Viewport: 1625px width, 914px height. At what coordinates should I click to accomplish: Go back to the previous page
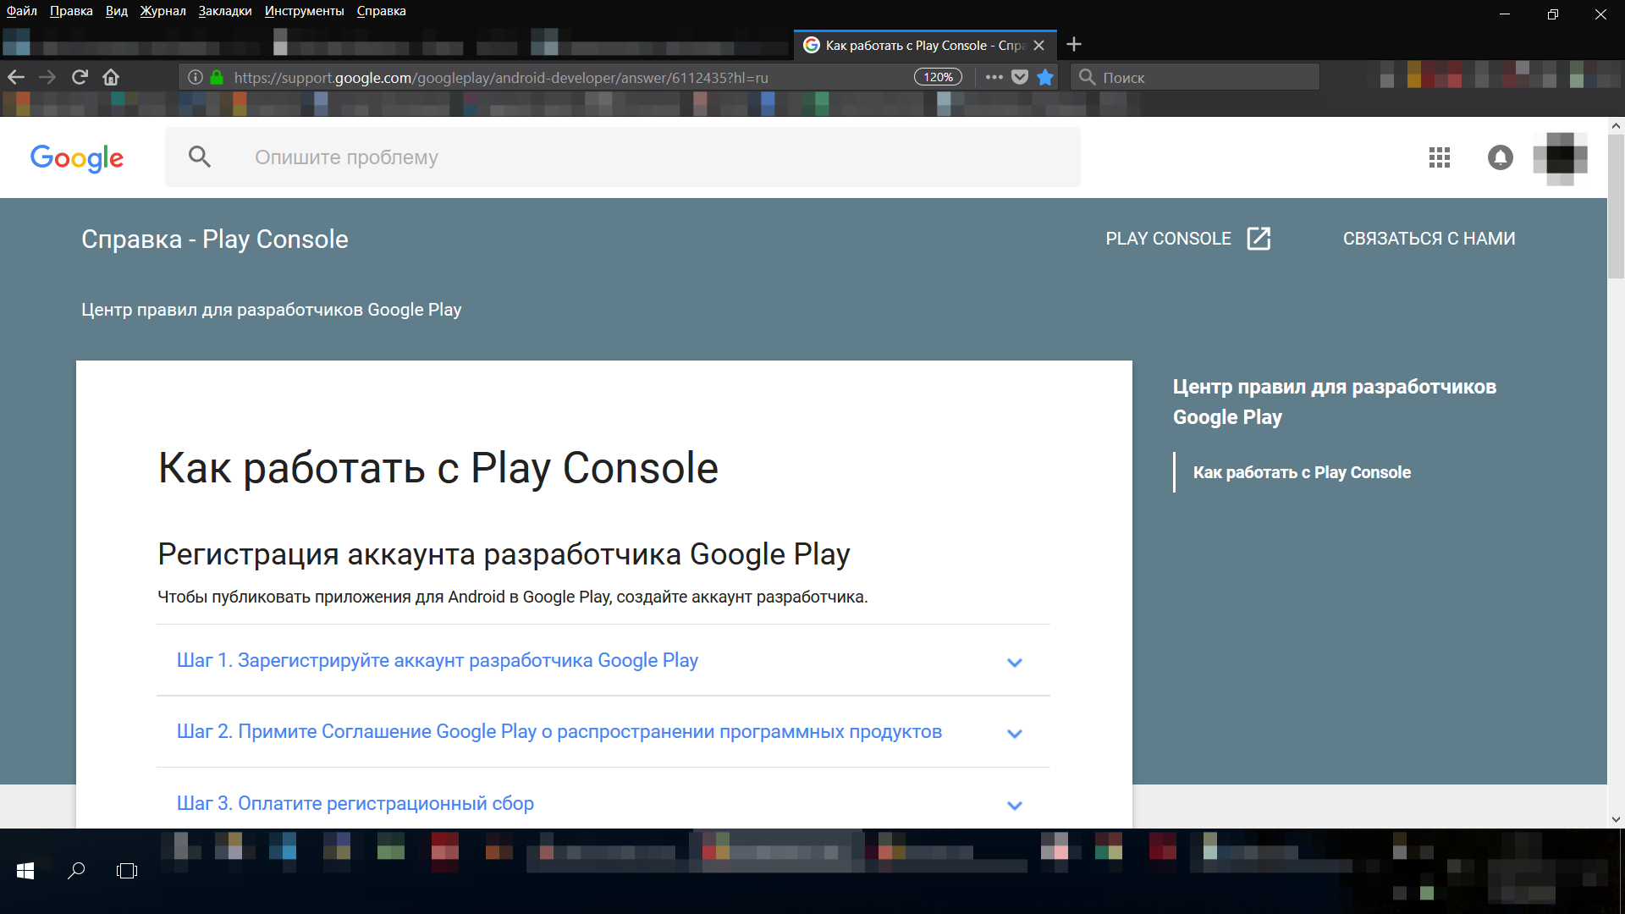16,77
